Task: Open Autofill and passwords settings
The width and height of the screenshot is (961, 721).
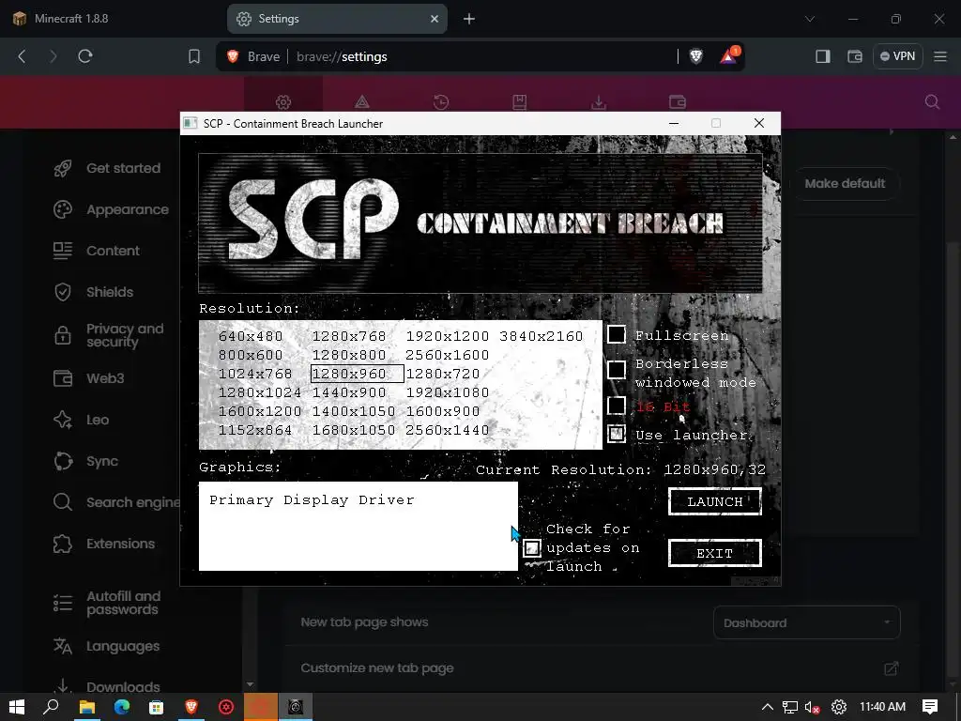Action: pyautogui.click(x=108, y=604)
